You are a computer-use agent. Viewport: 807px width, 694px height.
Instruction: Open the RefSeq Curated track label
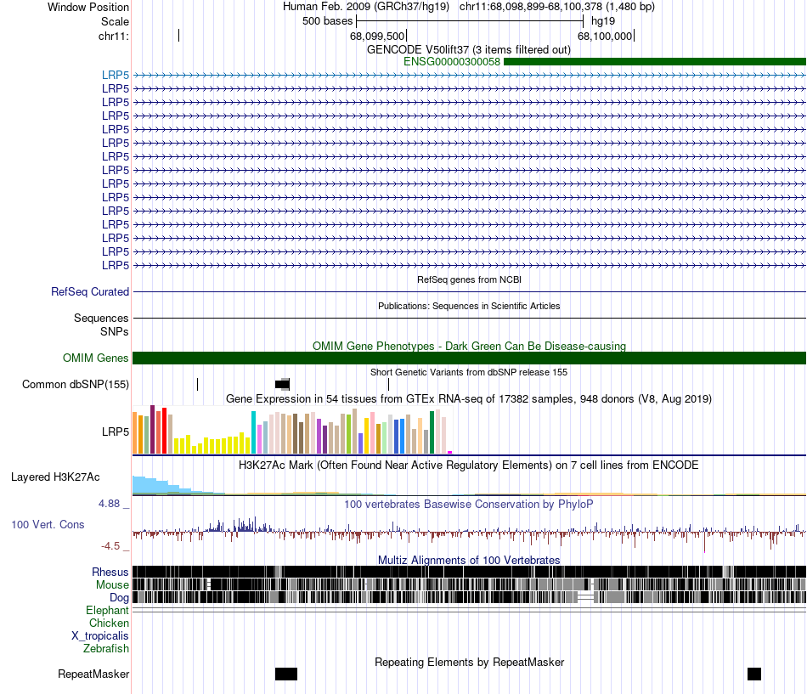tap(90, 292)
